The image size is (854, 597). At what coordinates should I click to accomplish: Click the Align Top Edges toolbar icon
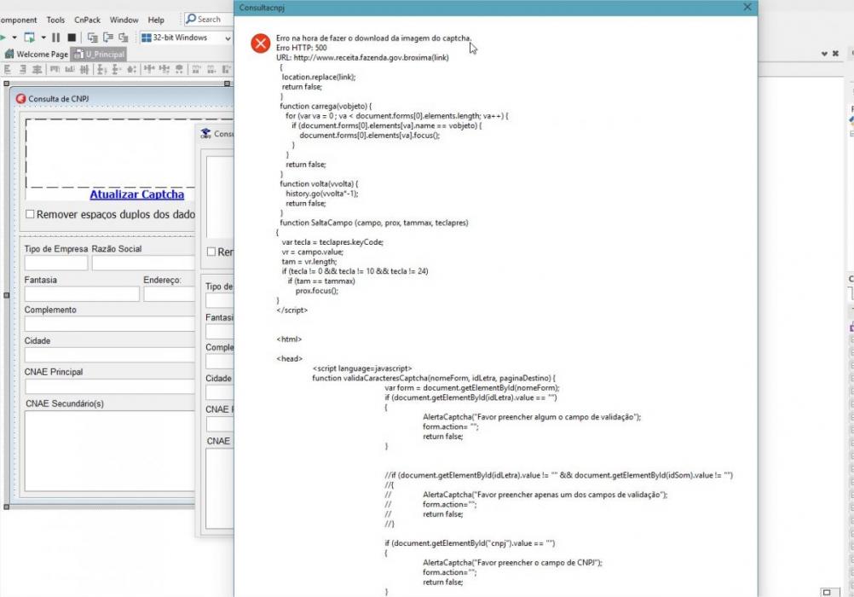click(55, 69)
